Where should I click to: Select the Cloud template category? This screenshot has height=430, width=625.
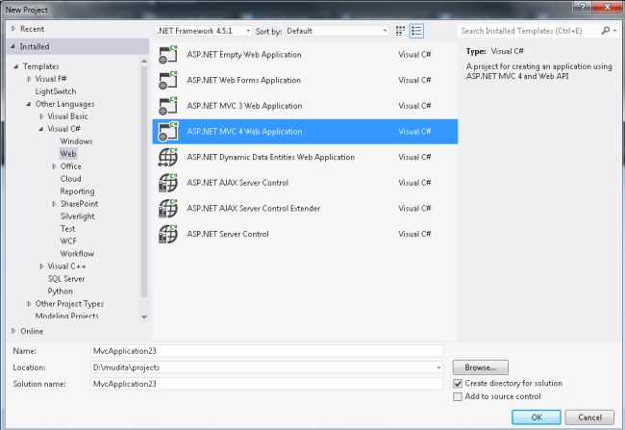(70, 179)
